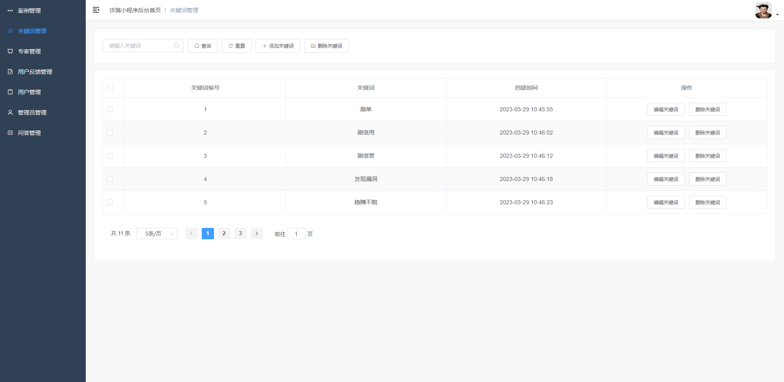The width and height of the screenshot is (784, 382).
Task: Delete the keyword 稳赚不赔 in row 5
Action: point(707,202)
